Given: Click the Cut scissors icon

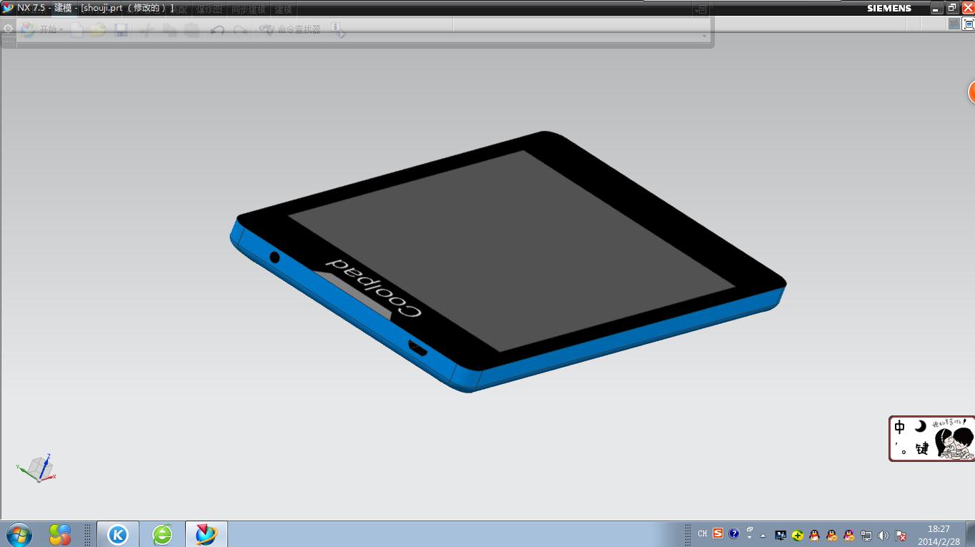Looking at the screenshot, I should point(147,30).
